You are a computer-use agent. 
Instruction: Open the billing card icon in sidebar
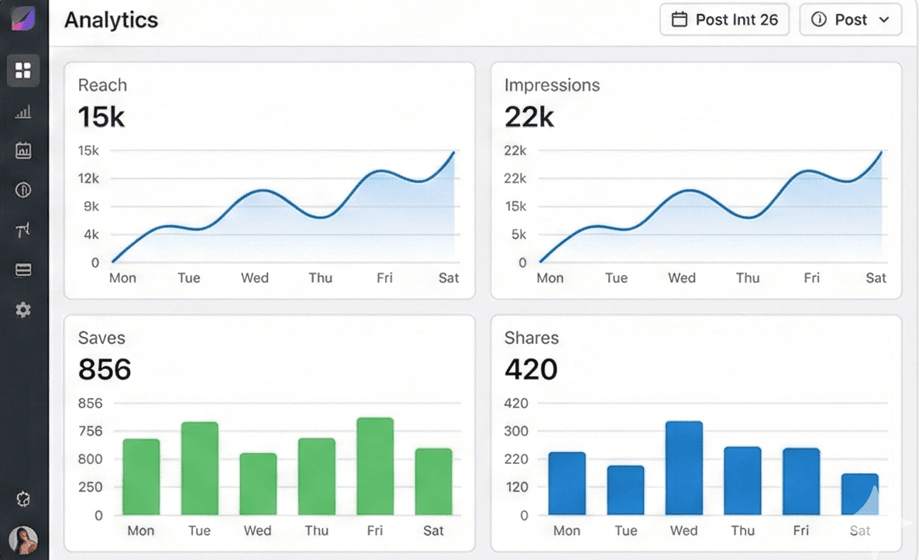click(x=23, y=269)
